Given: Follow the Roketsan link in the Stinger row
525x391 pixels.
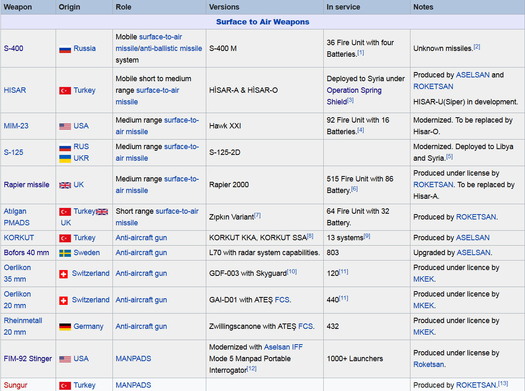Looking at the screenshot, I should click(x=429, y=364).
